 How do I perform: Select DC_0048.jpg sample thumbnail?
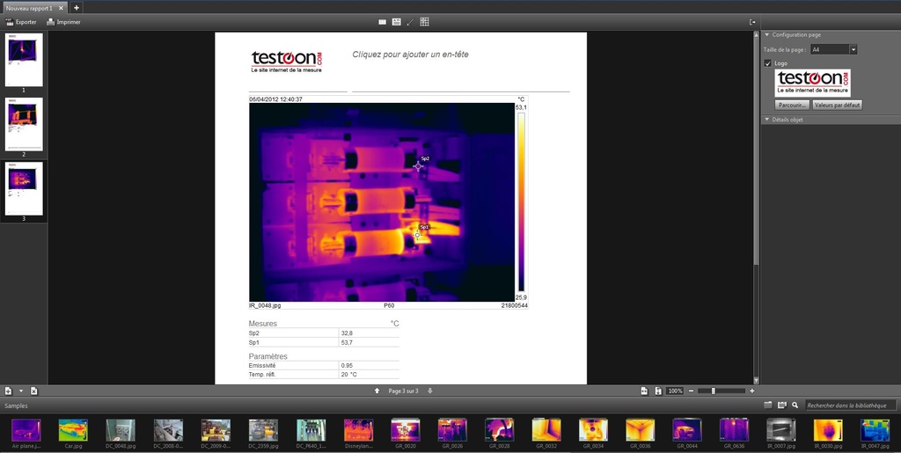pos(121,429)
